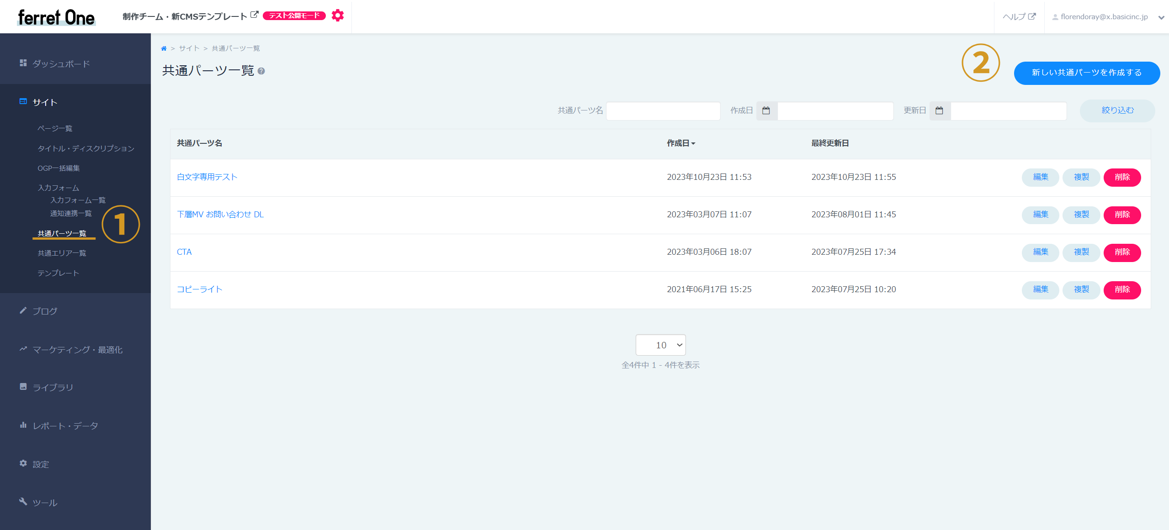Duplicate the コピーライト part

tap(1081, 289)
